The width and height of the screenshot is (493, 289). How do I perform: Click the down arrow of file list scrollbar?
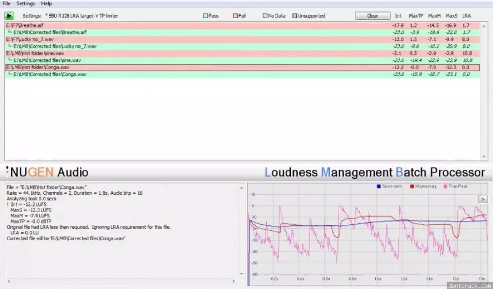[484, 157]
